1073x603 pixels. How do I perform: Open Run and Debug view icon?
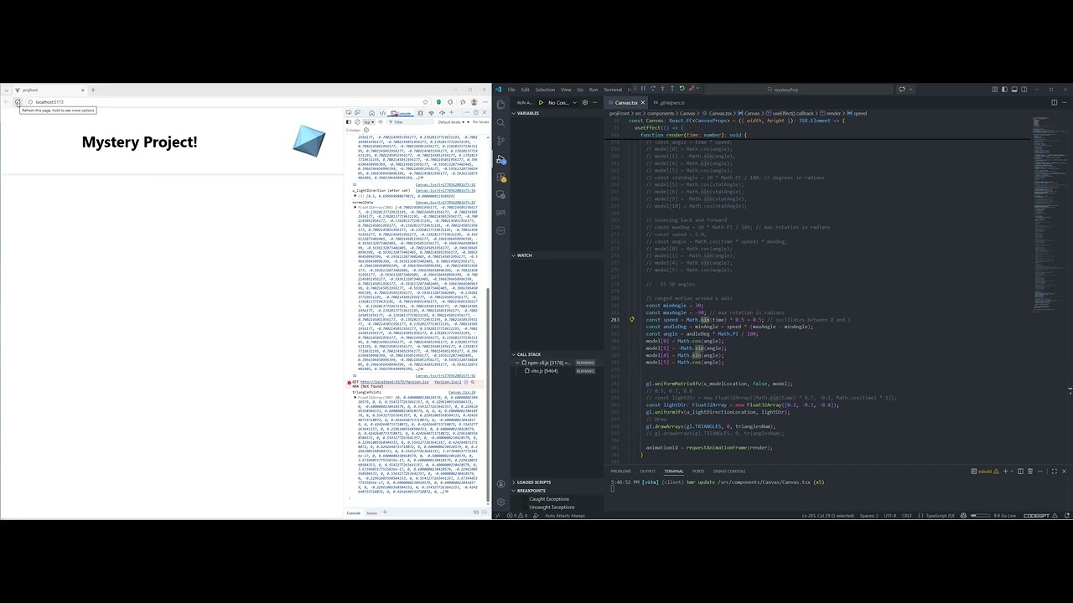click(500, 159)
